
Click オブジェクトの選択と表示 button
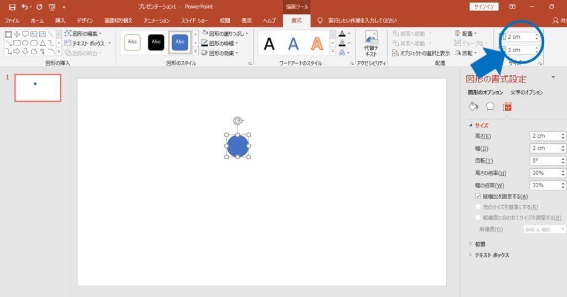click(421, 53)
